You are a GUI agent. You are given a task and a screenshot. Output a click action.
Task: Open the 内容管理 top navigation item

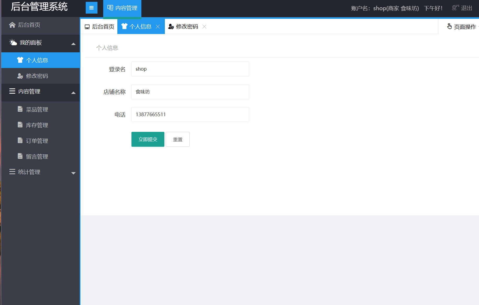point(122,8)
